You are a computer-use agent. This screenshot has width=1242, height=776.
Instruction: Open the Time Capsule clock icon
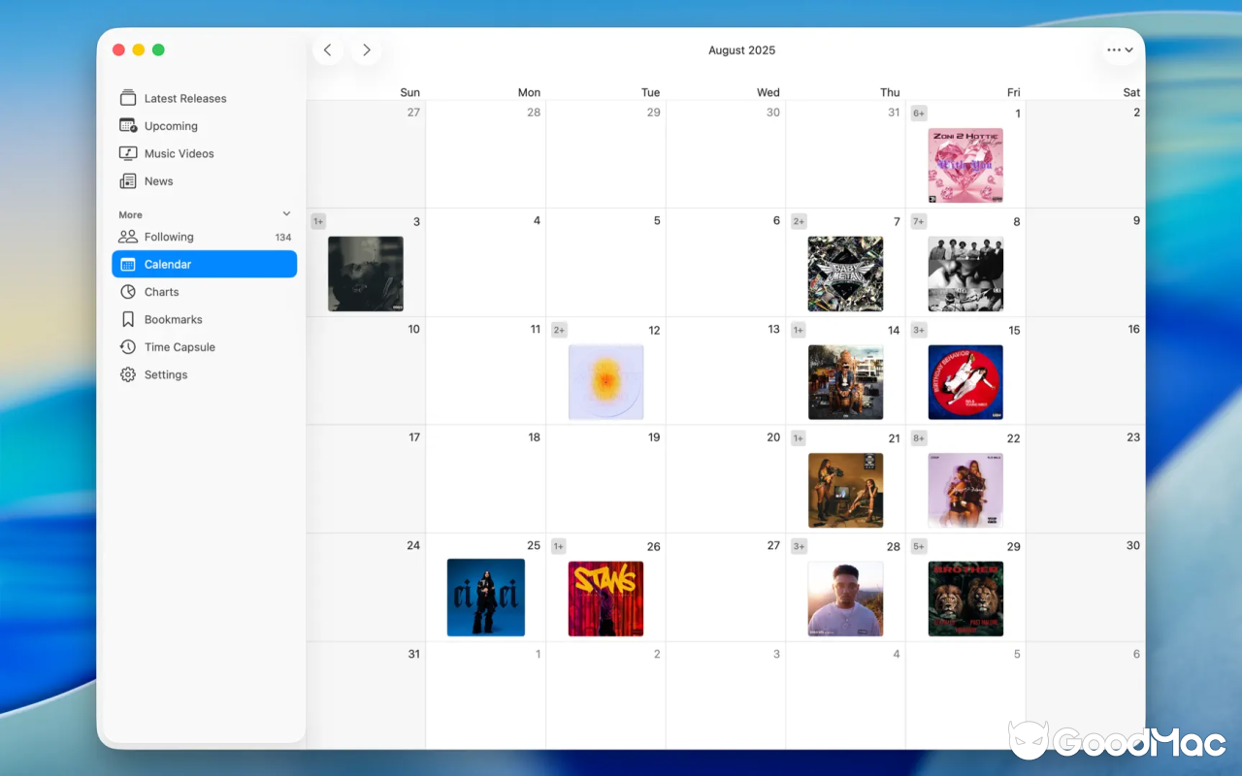[127, 347]
